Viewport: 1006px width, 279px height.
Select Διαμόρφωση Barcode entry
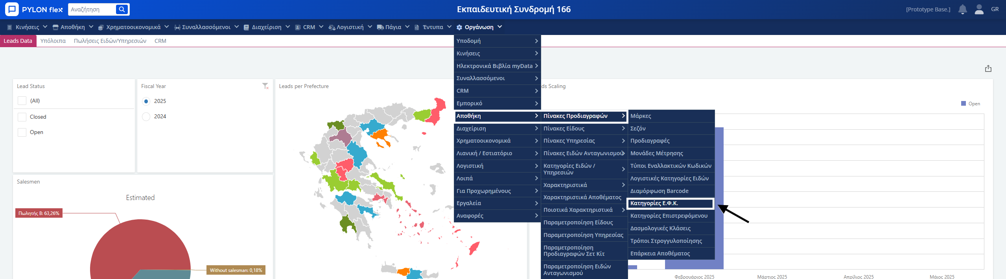pos(671,191)
